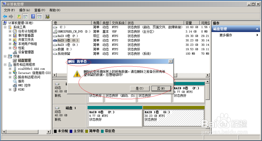
Task: Click the 未分配 black legend swatch
Action: [x=55, y=131]
